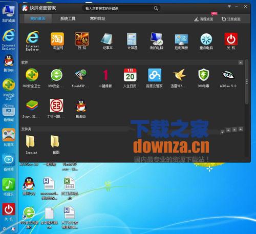Open the 玩游戏 gamepad sidebar icon
Viewport: 256px width, 234px height.
(9, 135)
